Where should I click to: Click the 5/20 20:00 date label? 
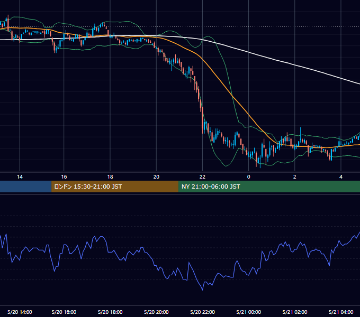click(156, 312)
